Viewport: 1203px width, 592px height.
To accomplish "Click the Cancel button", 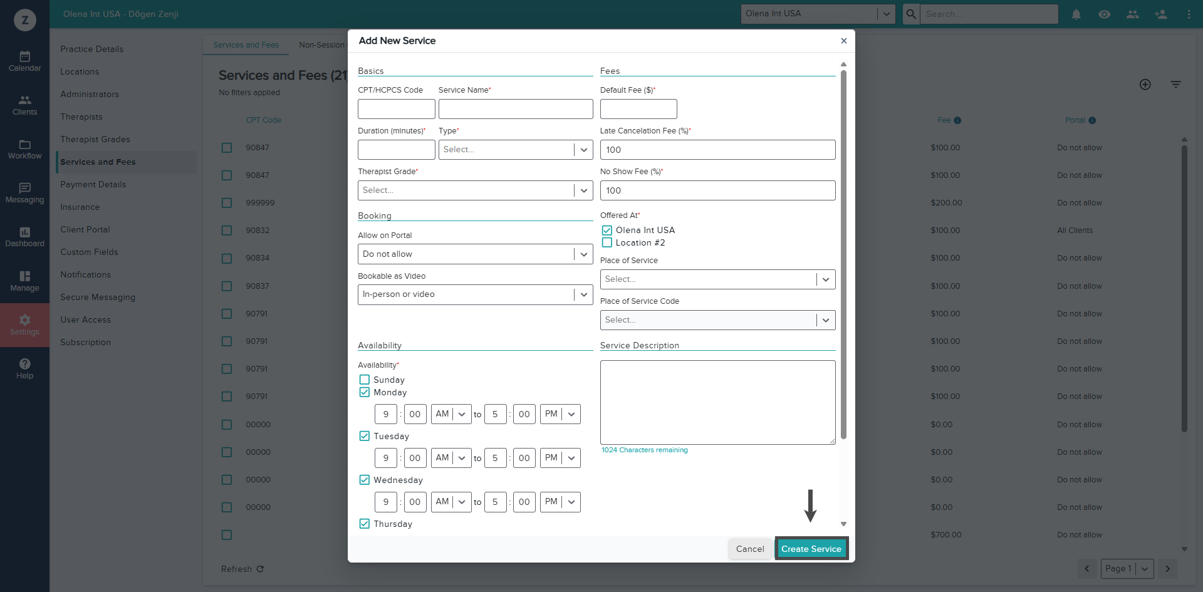I will 750,549.
